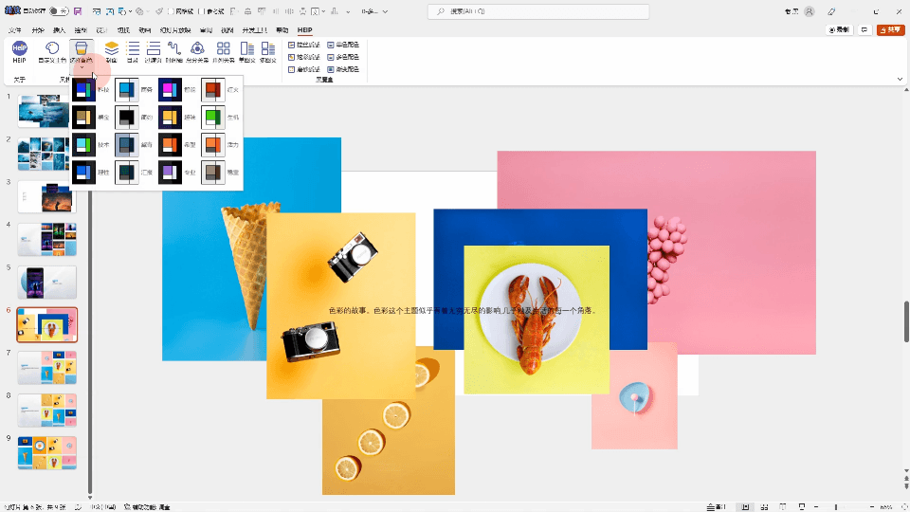Click the orange 共享 (Share) button
Viewport: 910px width, 512px height.
tap(890, 29)
